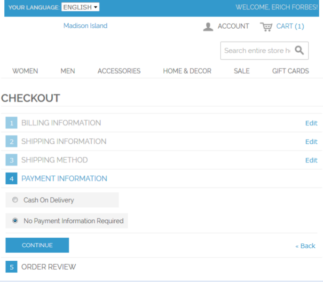Expand the Billing Information section
Screen dimensions: 323x282
61,123
